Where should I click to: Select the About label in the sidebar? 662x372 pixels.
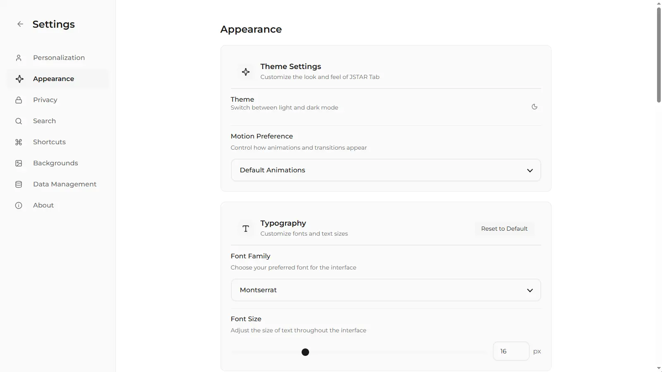tap(43, 205)
